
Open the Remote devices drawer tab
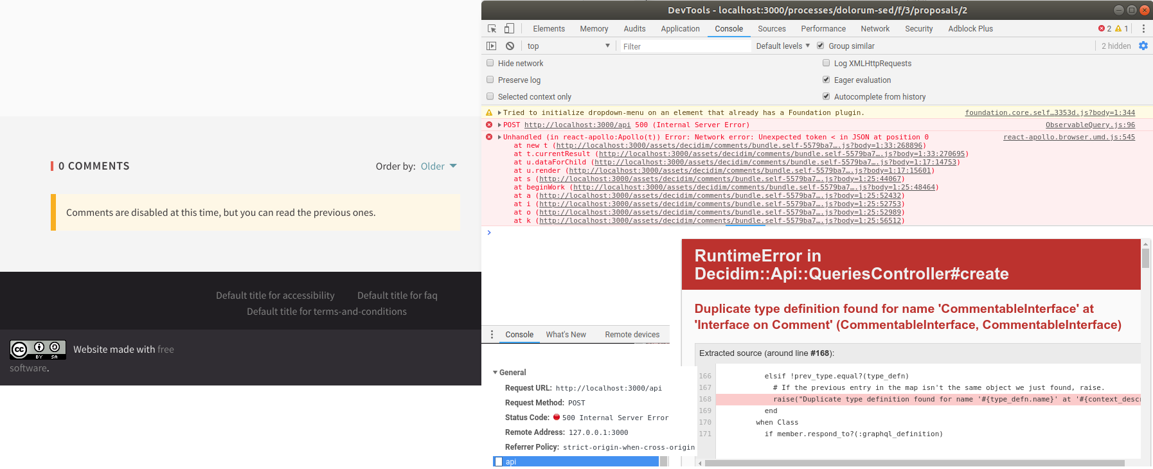[x=632, y=335]
